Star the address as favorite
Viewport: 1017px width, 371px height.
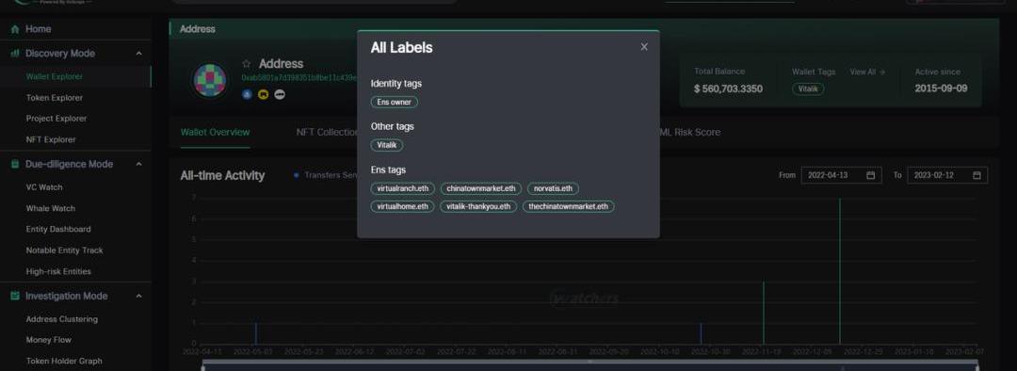(x=247, y=64)
